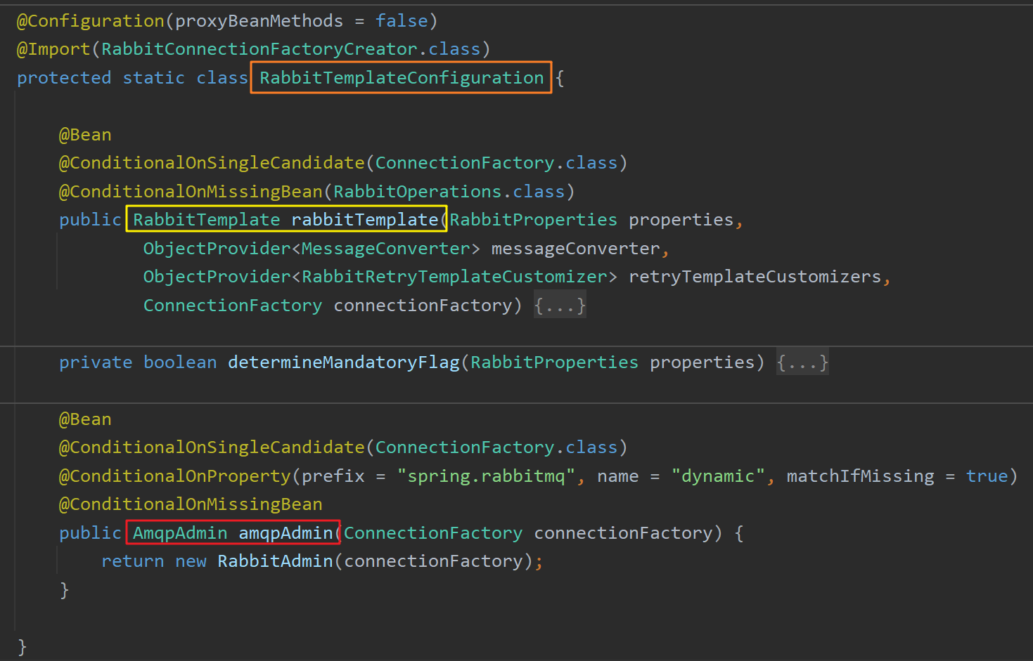Click RabbitRetryTemplateCustomizer type name

click(x=454, y=277)
